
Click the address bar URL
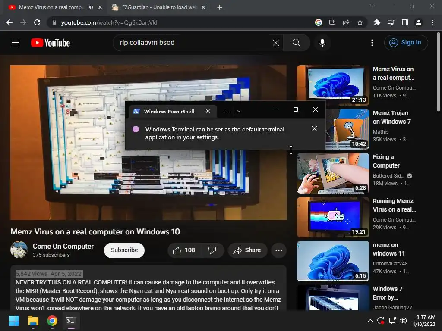click(109, 22)
